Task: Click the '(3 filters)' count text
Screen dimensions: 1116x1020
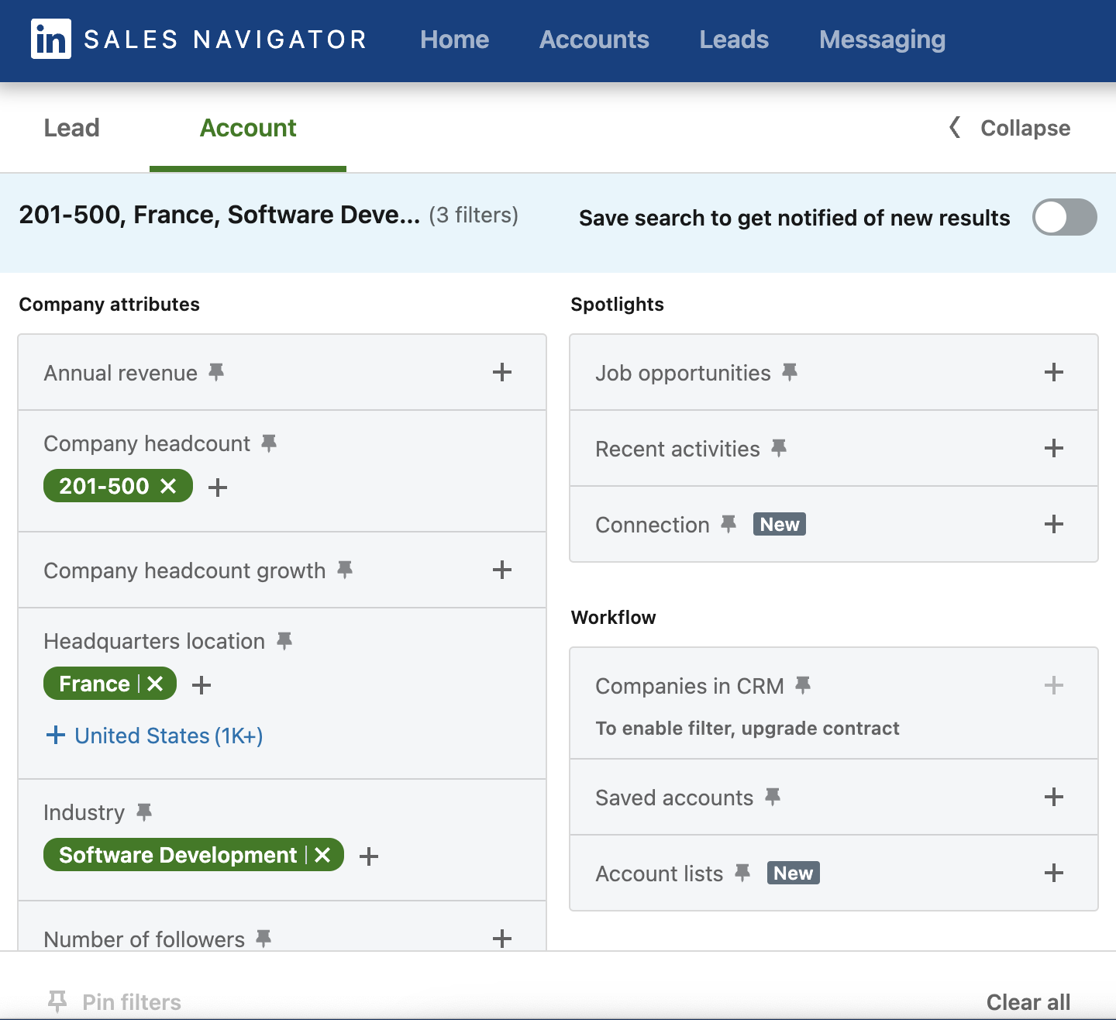Action: click(x=474, y=215)
